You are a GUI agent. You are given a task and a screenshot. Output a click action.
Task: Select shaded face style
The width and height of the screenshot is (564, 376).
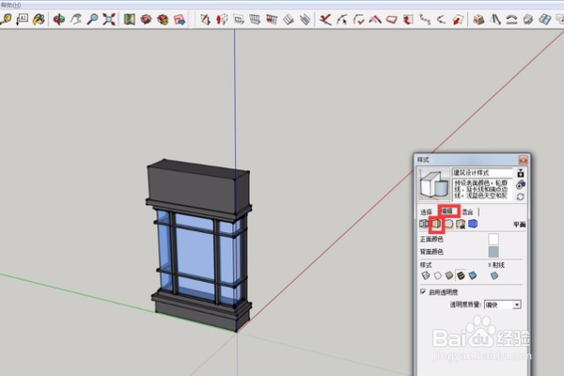pos(449,275)
